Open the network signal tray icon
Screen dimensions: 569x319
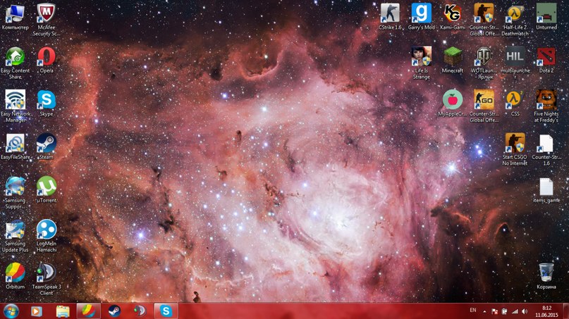click(x=515, y=311)
